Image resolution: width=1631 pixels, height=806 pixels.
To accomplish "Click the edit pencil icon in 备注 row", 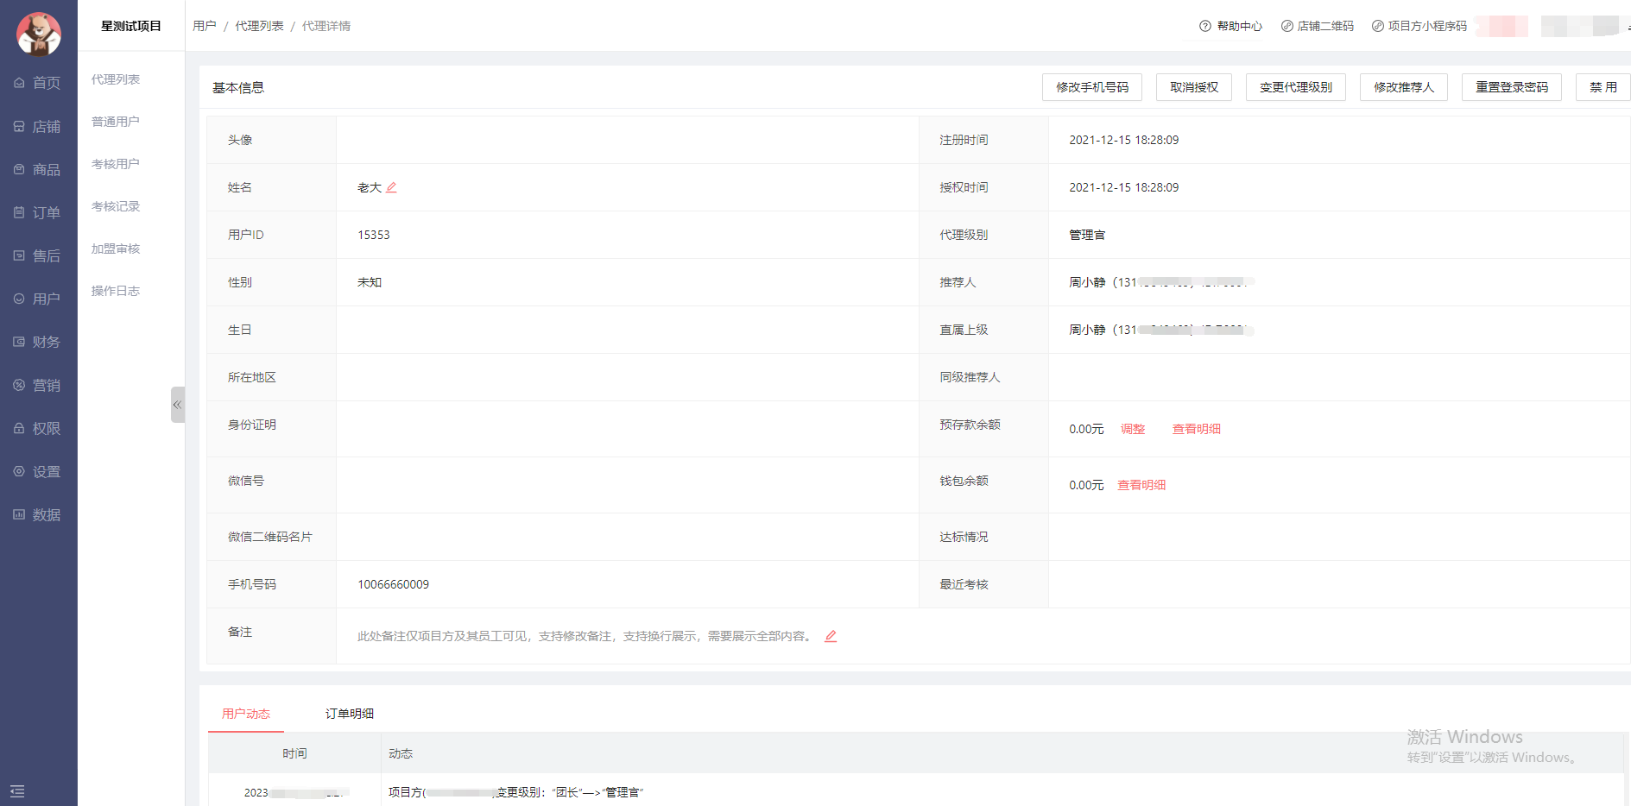I will coord(831,636).
